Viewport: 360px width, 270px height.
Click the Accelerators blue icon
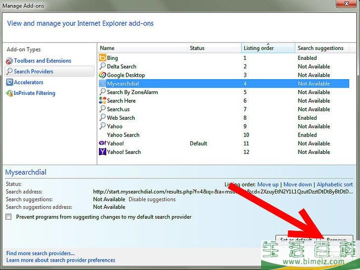[x=9, y=82]
